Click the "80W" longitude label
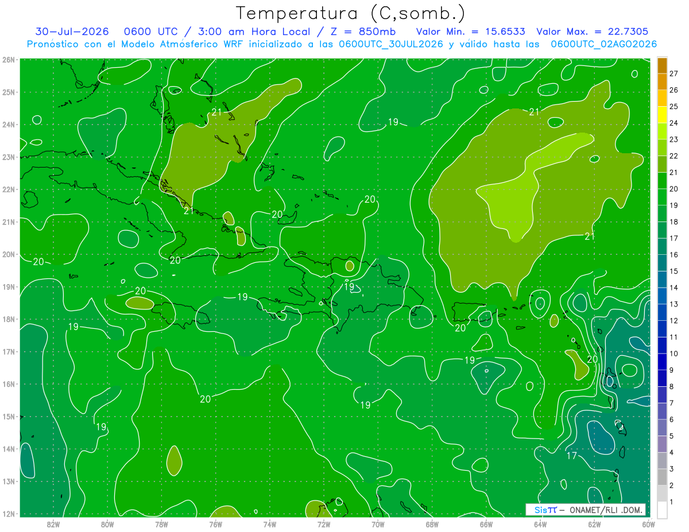Screen dimensions: 689x532 [x=107, y=524]
